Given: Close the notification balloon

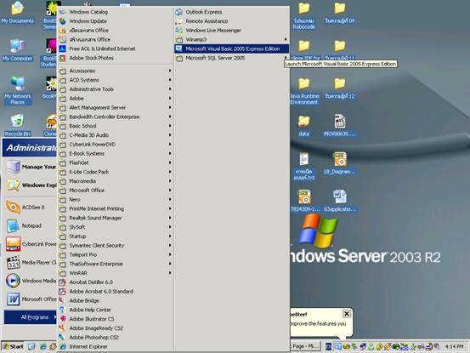Looking at the screenshot, I should coord(347,314).
